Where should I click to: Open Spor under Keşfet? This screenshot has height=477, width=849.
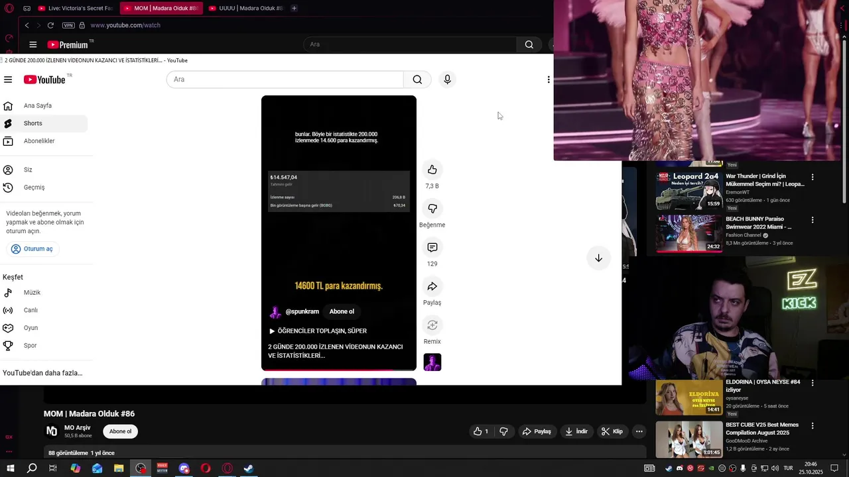coord(44,345)
